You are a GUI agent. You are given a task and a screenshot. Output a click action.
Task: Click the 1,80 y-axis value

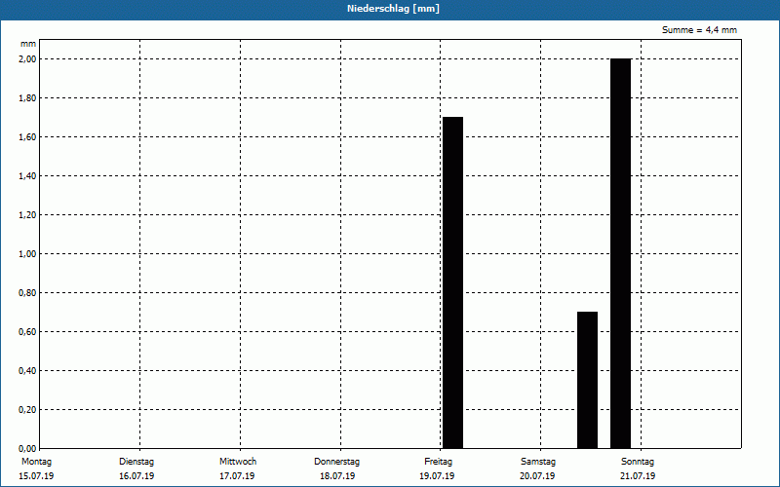pyautogui.click(x=28, y=98)
